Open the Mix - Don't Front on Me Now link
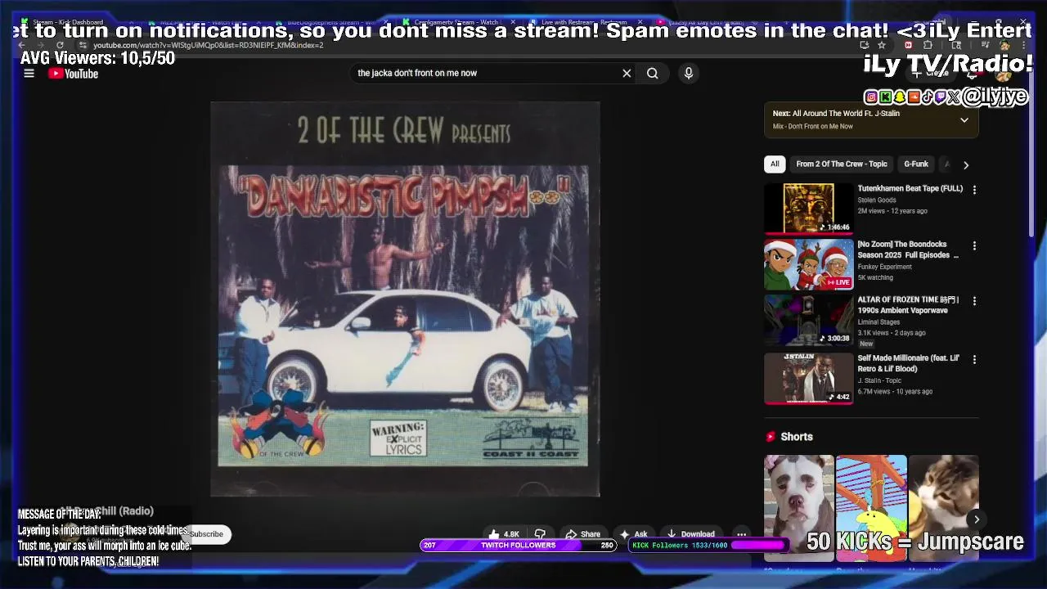The width and height of the screenshot is (1047, 589). [813, 127]
